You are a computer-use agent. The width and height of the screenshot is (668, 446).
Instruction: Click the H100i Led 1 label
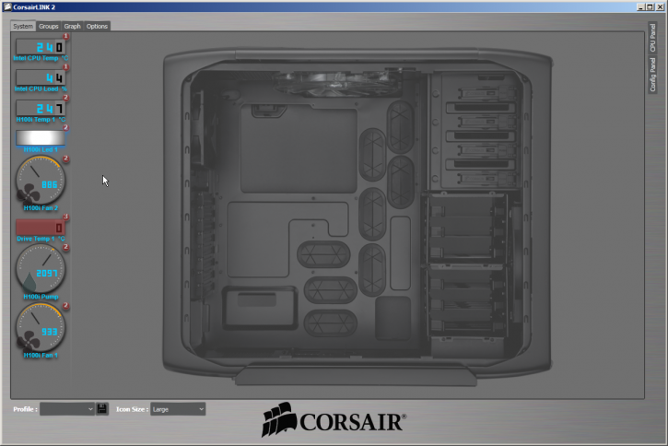coord(41,149)
